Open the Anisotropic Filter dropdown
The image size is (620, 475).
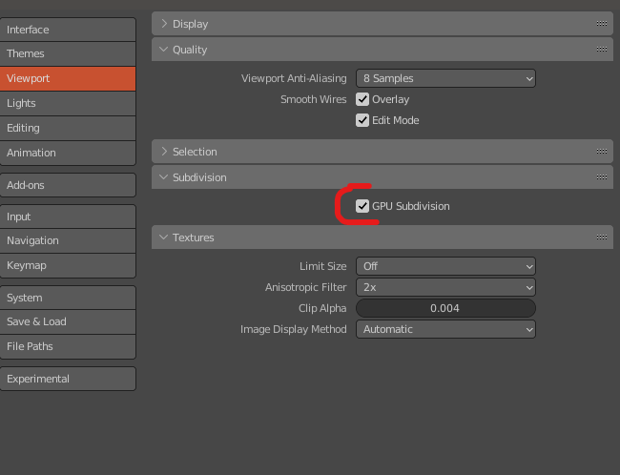click(x=445, y=287)
